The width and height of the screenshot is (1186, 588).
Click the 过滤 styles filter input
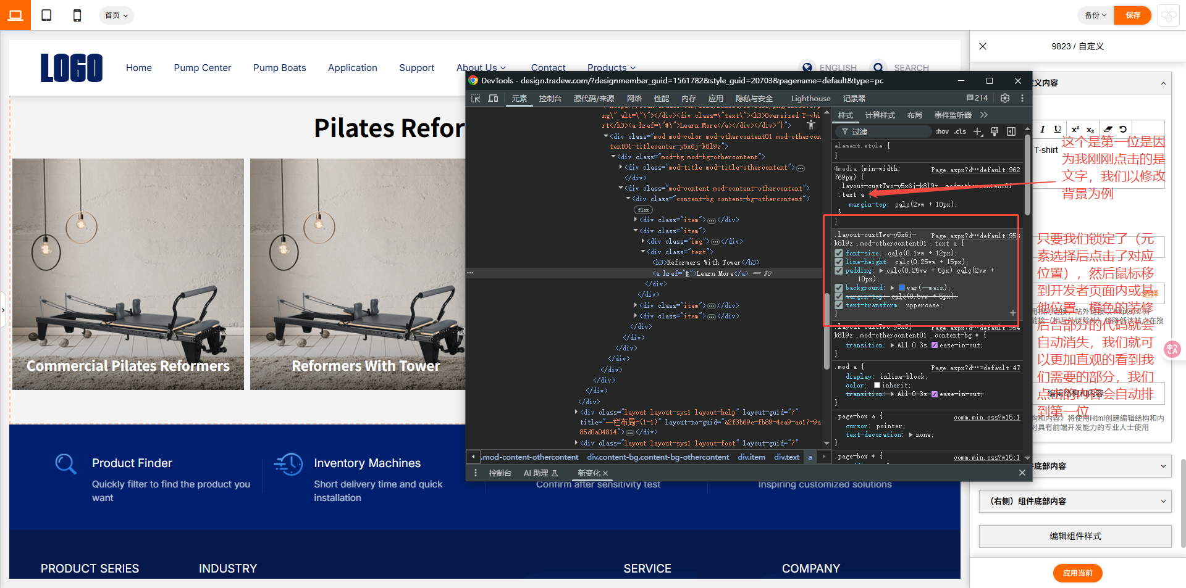883,131
